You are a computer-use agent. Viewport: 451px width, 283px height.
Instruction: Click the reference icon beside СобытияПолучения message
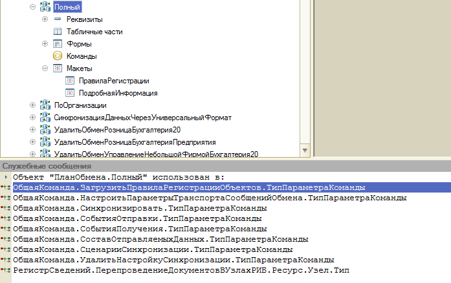coord(5,229)
